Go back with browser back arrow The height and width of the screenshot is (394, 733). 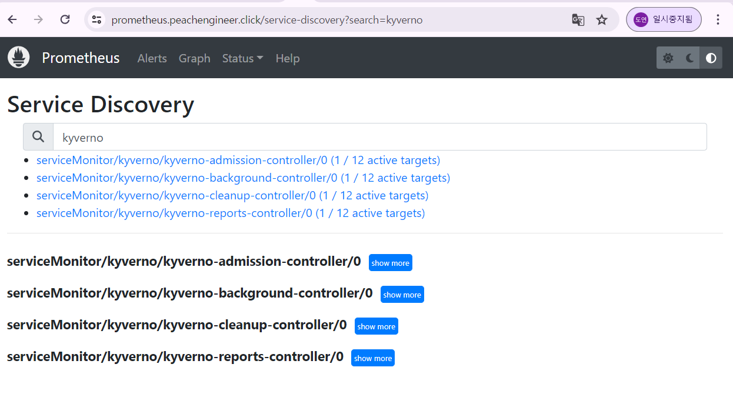tap(12, 19)
